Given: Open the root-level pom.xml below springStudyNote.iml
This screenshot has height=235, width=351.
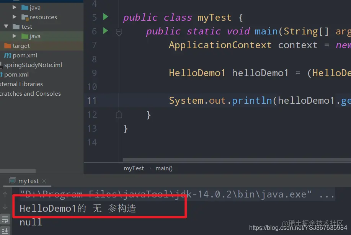Looking at the screenshot, I should 16,75.
